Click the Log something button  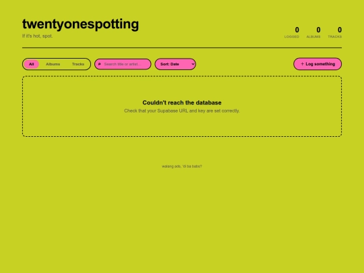[x=317, y=64]
